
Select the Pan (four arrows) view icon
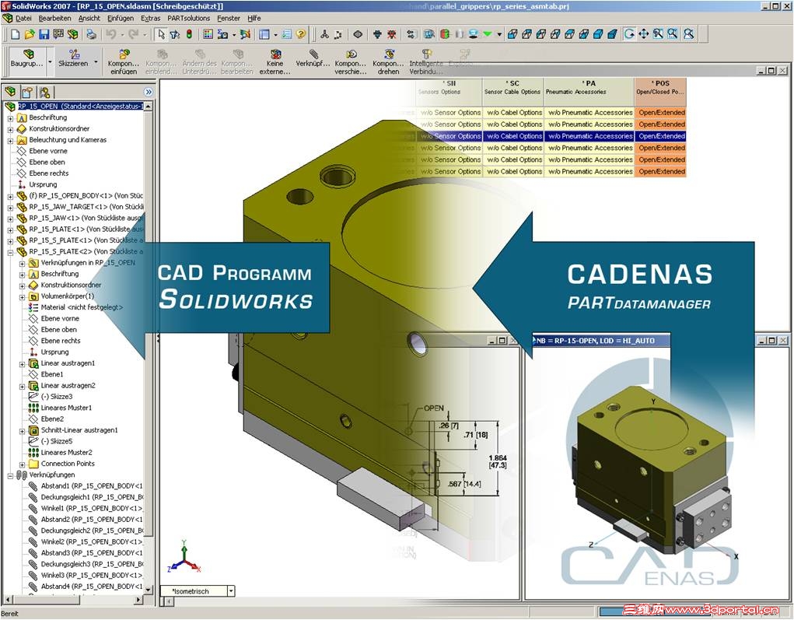click(x=644, y=34)
